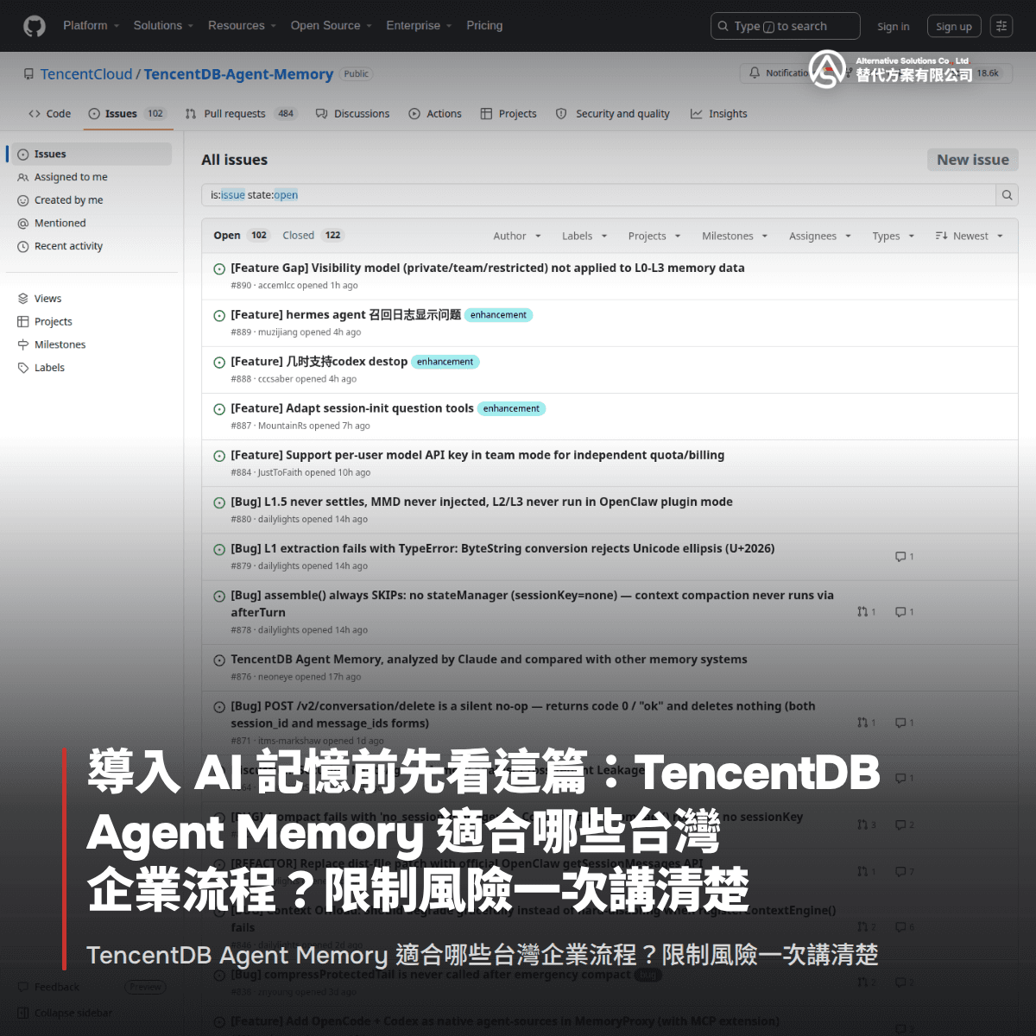Open linked pull request icon on issue #878

pyautogui.click(x=866, y=612)
